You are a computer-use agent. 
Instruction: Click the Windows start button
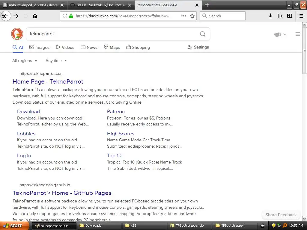click(14, 226)
